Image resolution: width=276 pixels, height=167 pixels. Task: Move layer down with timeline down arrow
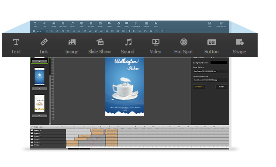[x=62, y=127]
